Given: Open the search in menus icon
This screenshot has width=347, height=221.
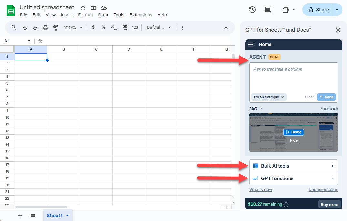Looking at the screenshot, I should (14, 28).
